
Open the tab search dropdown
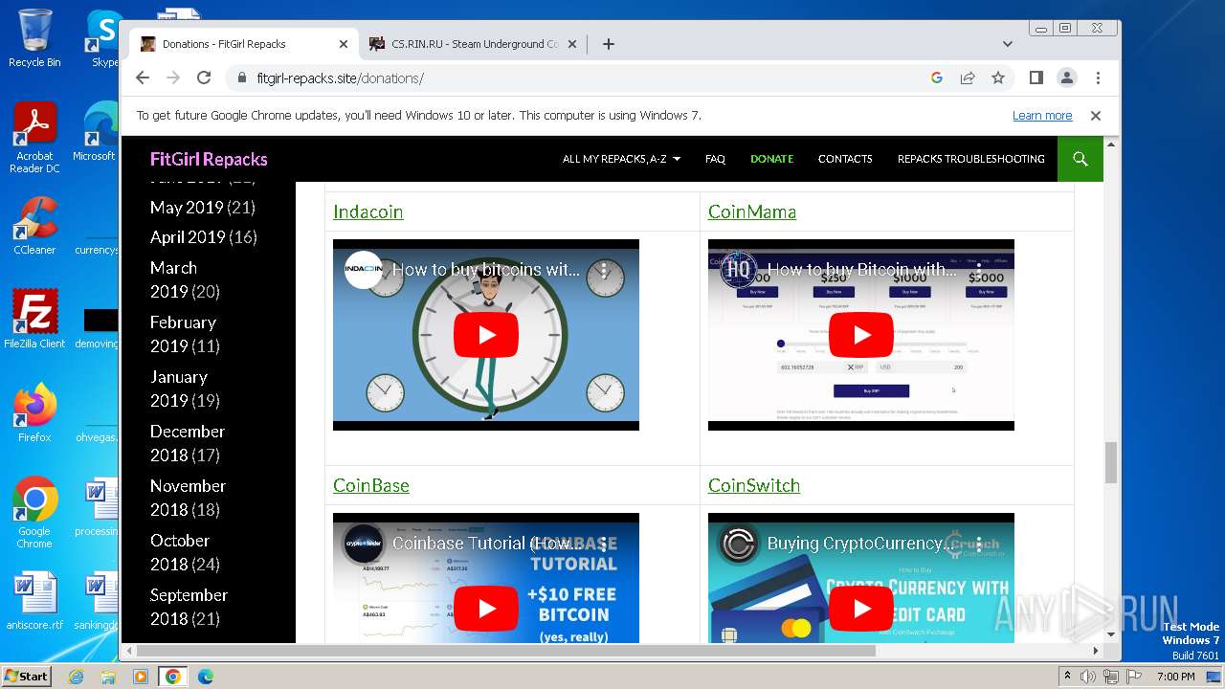click(x=1008, y=44)
